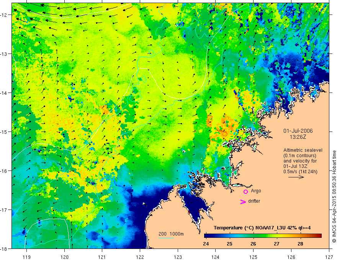Click the longitude axis label 121

[x=102, y=257]
